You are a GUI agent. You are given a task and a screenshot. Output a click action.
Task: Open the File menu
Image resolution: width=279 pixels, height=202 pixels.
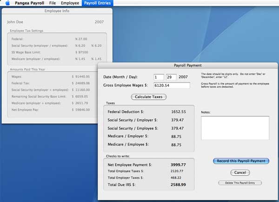coord(53,3)
